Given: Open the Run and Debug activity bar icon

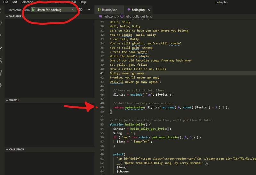Looking at the screenshot, I should point(1,47).
